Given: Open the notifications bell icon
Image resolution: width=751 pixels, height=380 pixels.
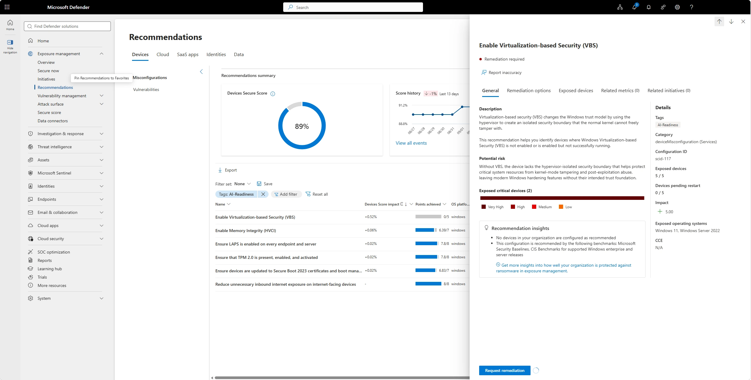Looking at the screenshot, I should [x=649, y=7].
